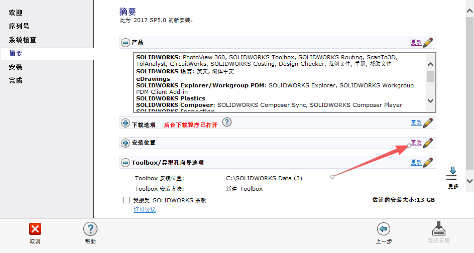Open the 帮助 help icon at the bottom
The height and width of the screenshot is (253, 474).
pos(90,229)
